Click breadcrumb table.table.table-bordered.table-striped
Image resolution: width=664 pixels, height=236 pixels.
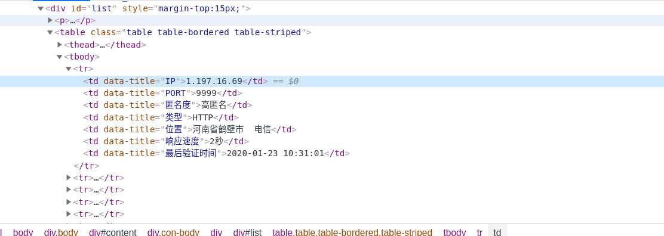[x=352, y=232]
